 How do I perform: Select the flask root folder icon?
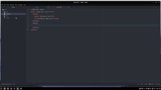pos(3,10)
